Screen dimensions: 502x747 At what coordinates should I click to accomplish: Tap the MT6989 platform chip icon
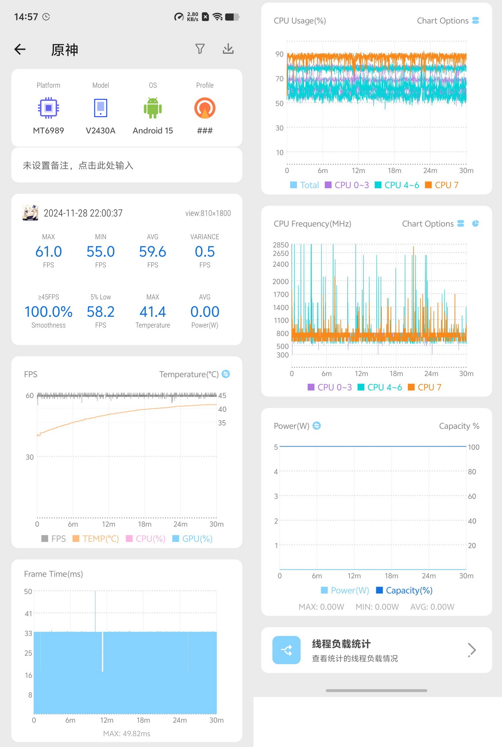coord(48,108)
